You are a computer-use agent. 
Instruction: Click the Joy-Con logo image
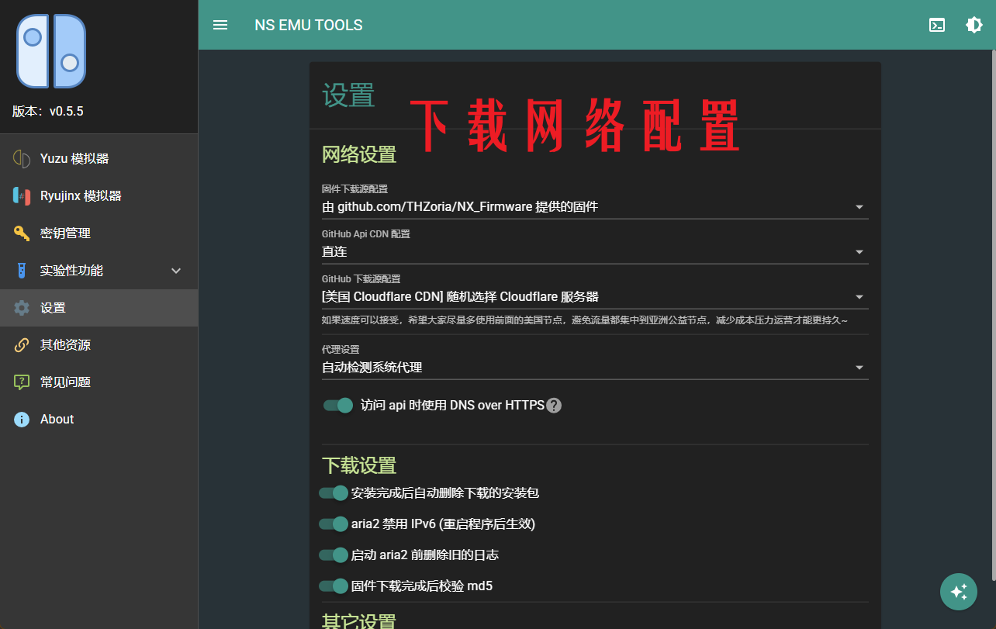pos(50,50)
